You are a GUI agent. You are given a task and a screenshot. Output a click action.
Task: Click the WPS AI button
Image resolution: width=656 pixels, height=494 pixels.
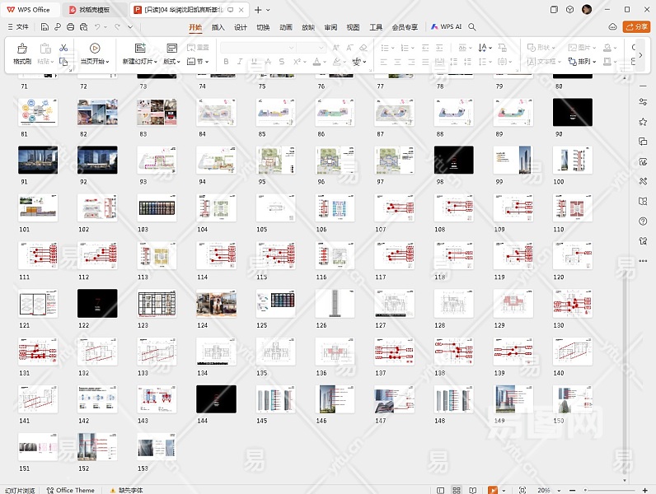tap(447, 27)
